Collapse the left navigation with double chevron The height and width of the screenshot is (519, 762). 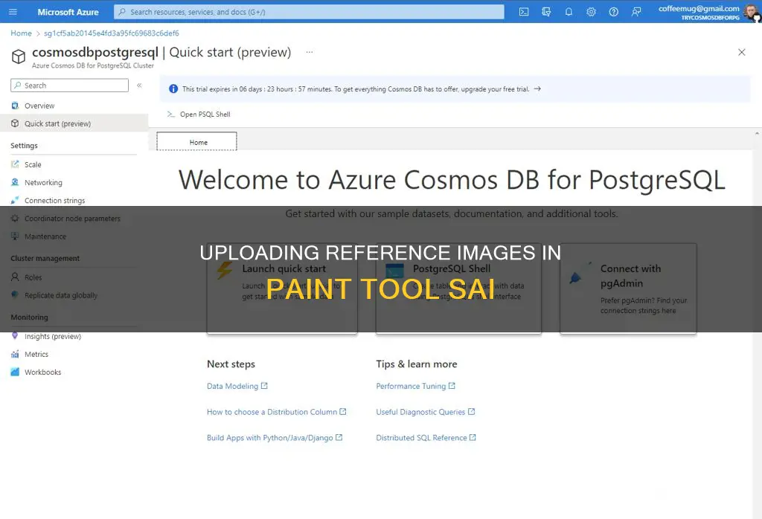click(139, 86)
